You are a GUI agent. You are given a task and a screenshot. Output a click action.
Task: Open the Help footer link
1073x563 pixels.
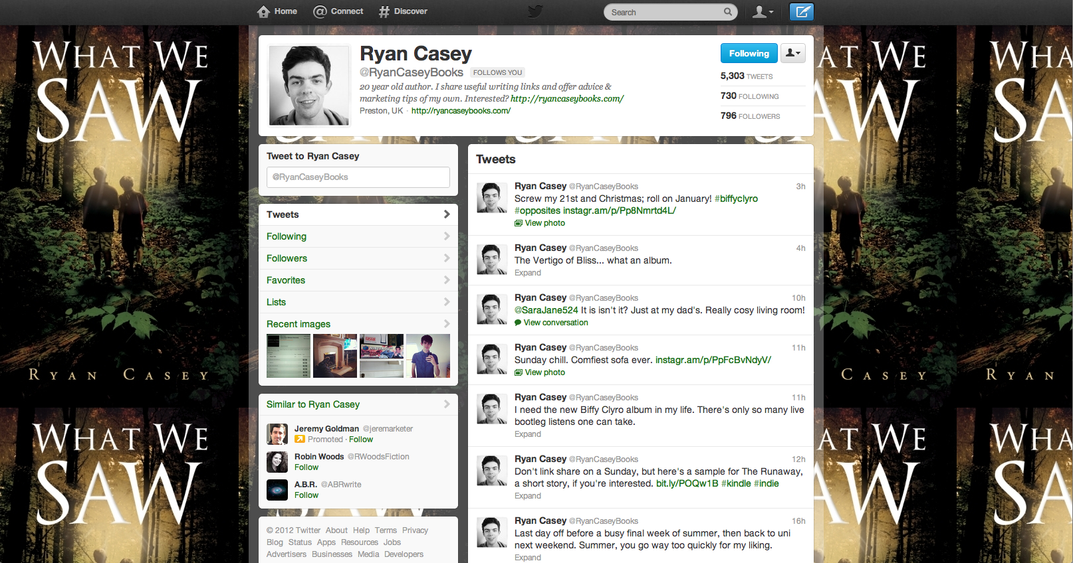[x=361, y=530]
